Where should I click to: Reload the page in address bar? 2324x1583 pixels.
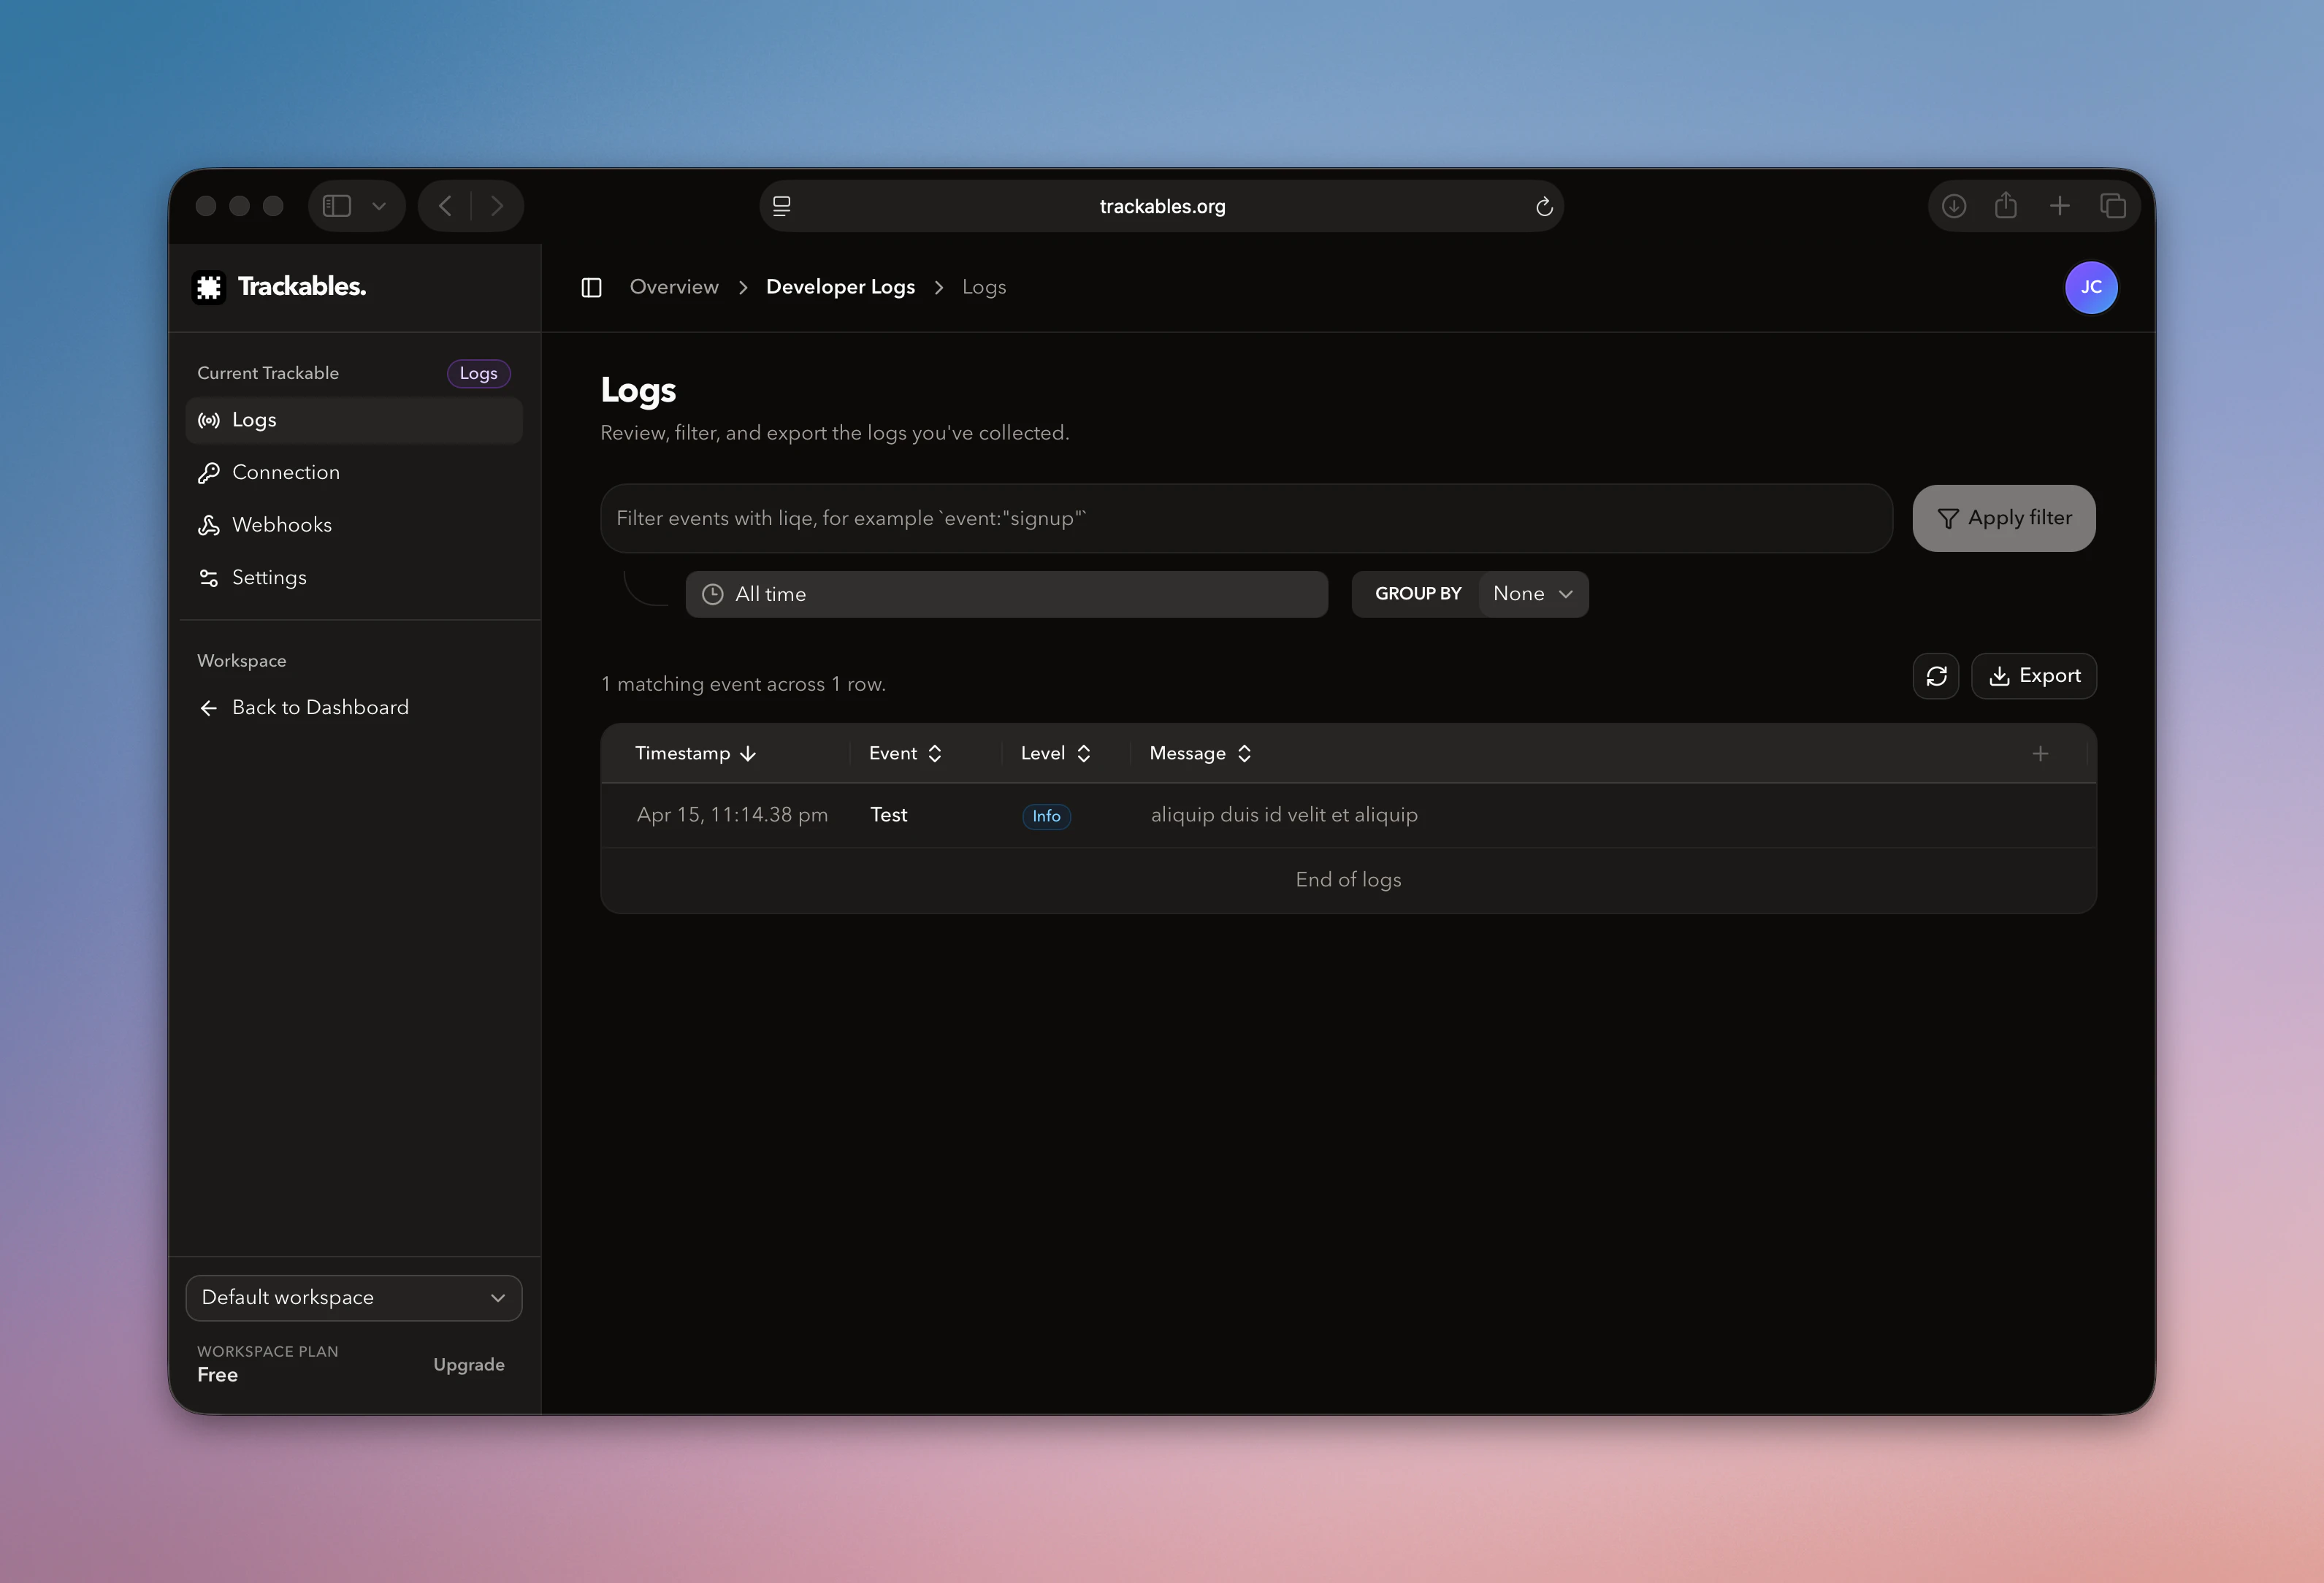click(x=1543, y=207)
